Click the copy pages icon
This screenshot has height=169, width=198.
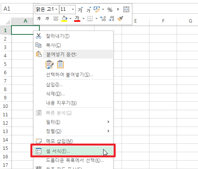39,45
